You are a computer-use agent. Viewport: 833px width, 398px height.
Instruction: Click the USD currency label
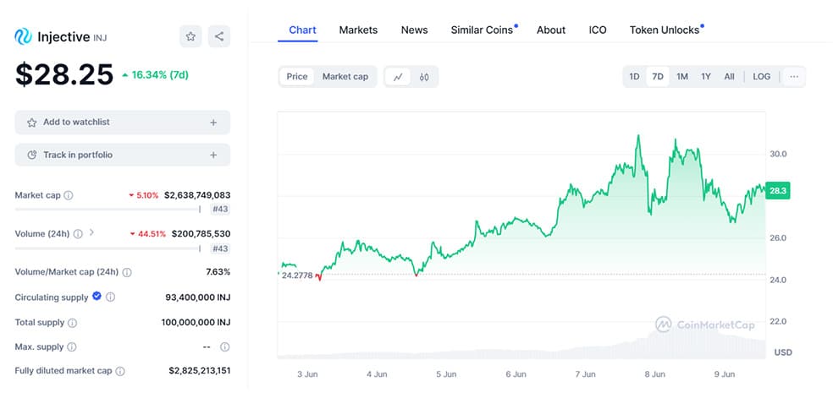click(x=783, y=352)
